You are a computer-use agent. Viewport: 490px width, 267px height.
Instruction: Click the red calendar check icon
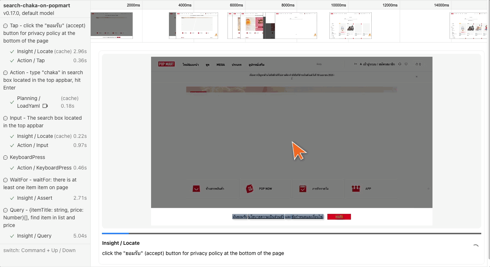(303, 189)
